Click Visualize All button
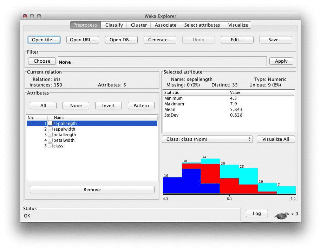The image size is (321, 250). [276, 139]
